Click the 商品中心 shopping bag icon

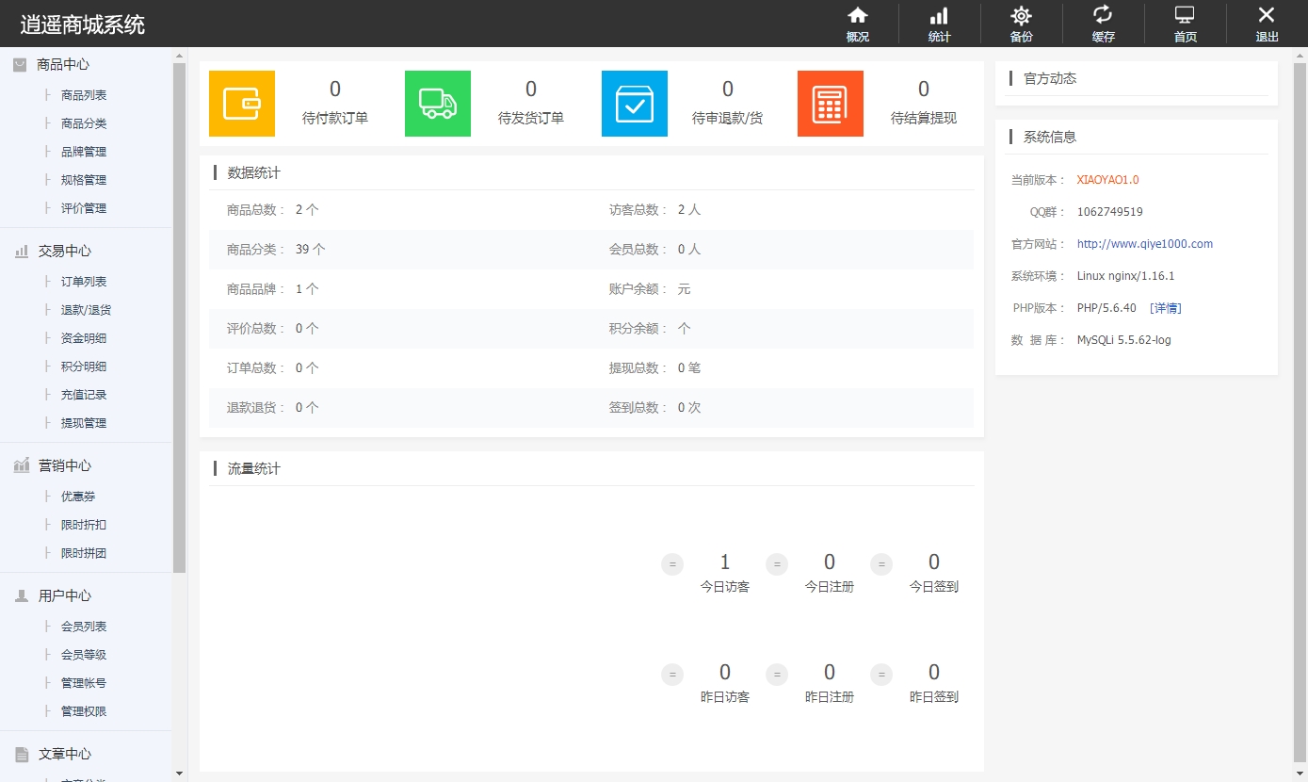click(20, 65)
